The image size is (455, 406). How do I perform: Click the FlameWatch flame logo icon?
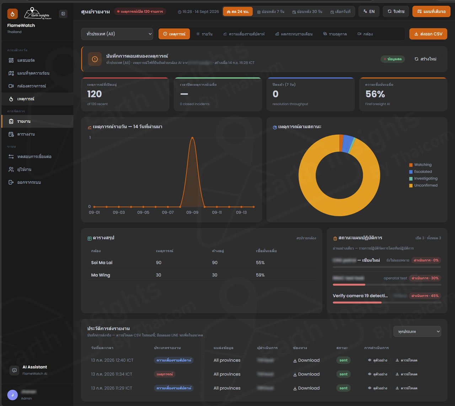coord(12,14)
